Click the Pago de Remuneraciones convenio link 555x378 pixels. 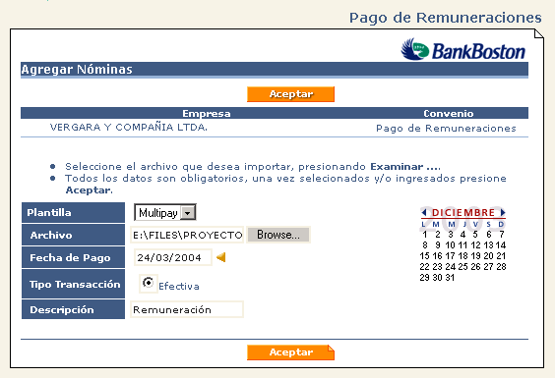tap(446, 129)
